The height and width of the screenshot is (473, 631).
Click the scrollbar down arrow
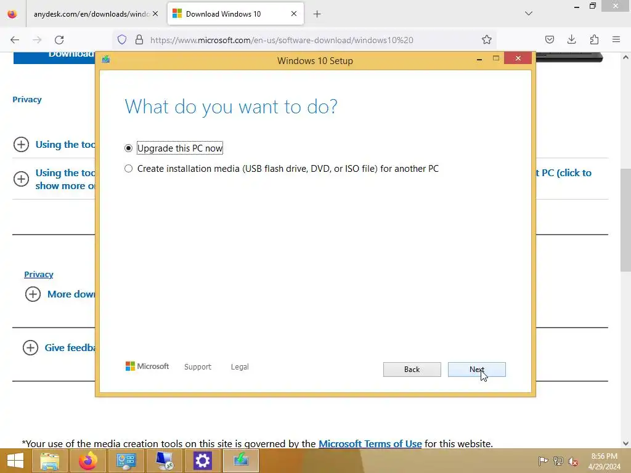tap(625, 443)
